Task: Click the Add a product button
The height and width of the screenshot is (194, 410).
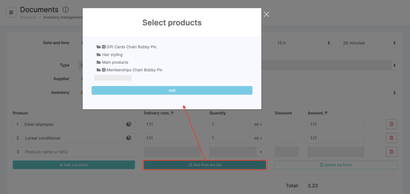Action: (74, 165)
